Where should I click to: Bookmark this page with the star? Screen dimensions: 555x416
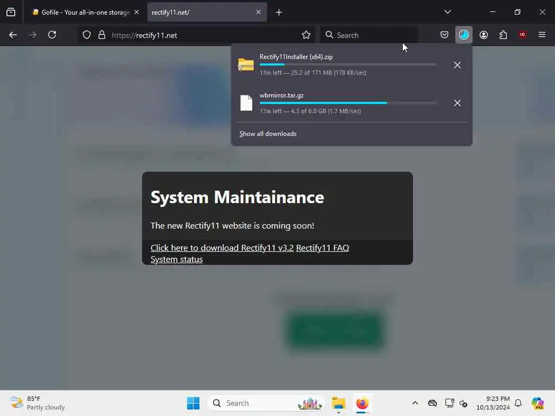[306, 35]
